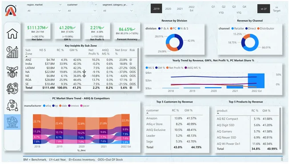Open the segment, category All dropdown
The height and width of the screenshot is (164, 289).
[117, 11]
